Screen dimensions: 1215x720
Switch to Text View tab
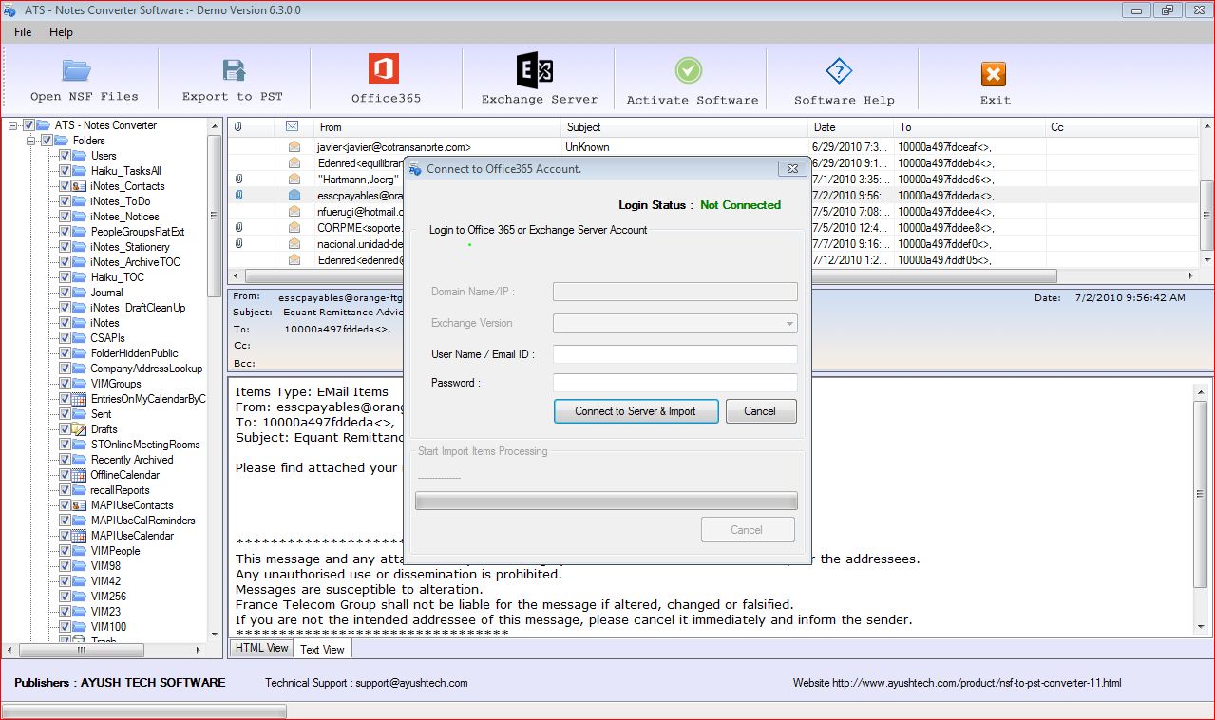[322, 649]
